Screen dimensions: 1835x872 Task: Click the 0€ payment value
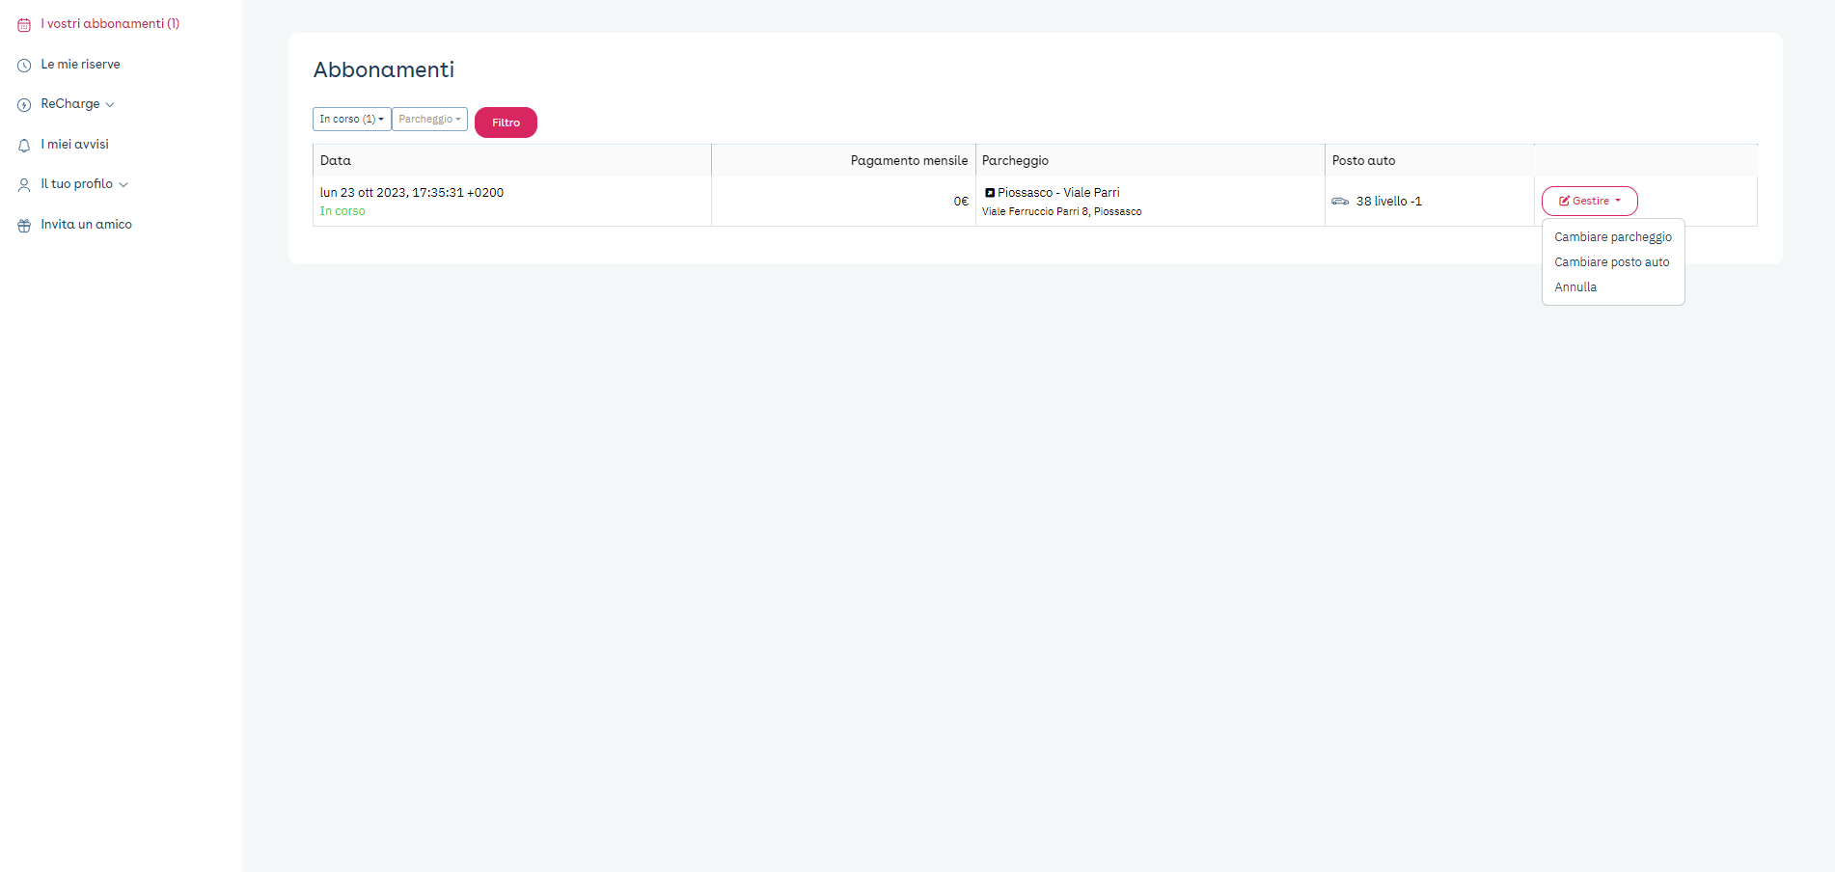pyautogui.click(x=961, y=202)
